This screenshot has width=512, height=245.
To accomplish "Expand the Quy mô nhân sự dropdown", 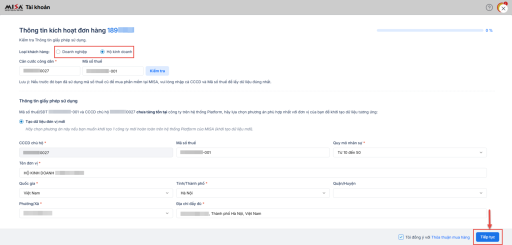I will pos(409,152).
